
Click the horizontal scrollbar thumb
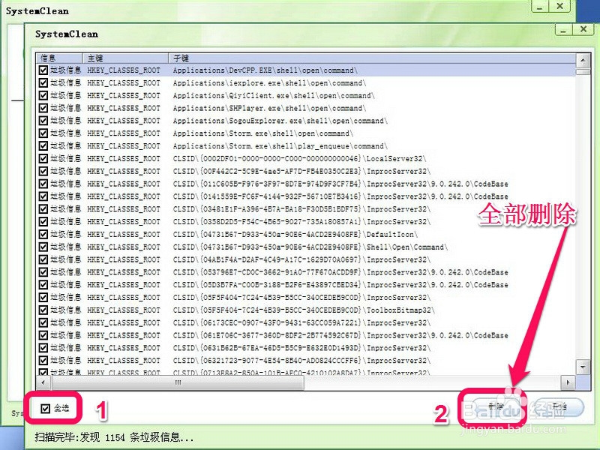tap(178, 382)
